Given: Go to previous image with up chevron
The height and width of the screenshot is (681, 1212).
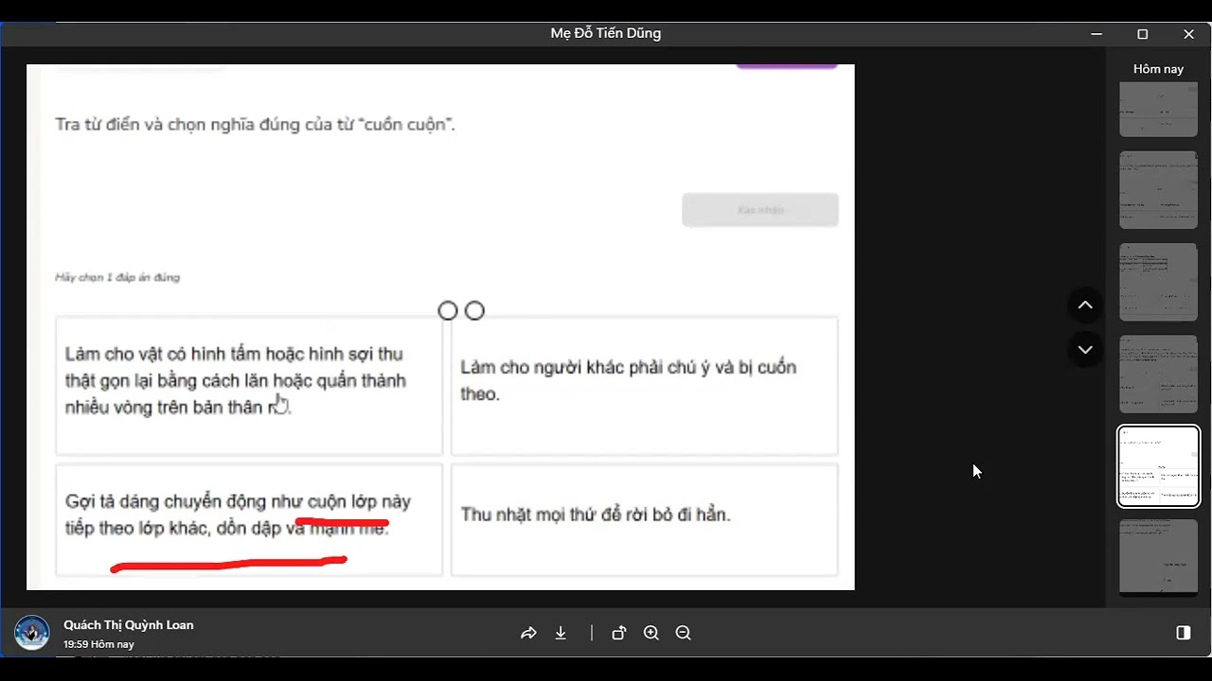Looking at the screenshot, I should pyautogui.click(x=1085, y=305).
